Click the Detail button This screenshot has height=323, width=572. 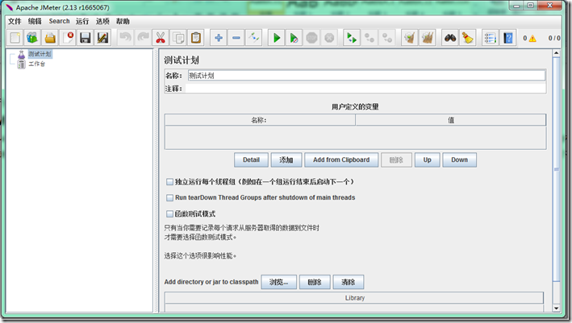tap(251, 159)
